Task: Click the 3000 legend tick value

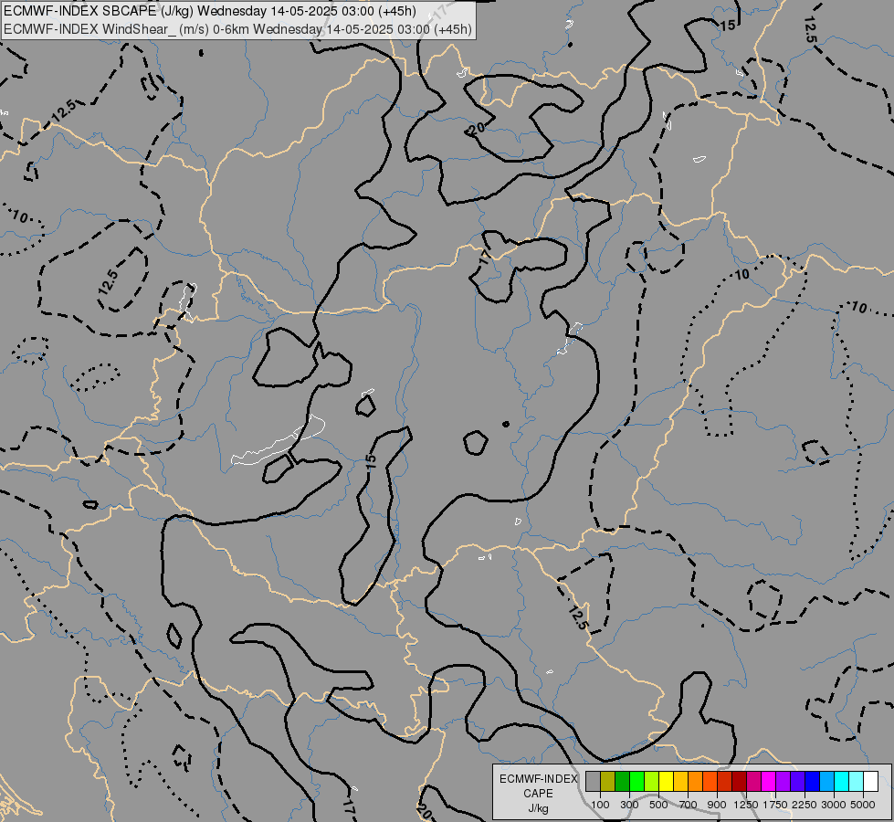Action: pyautogui.click(x=834, y=805)
